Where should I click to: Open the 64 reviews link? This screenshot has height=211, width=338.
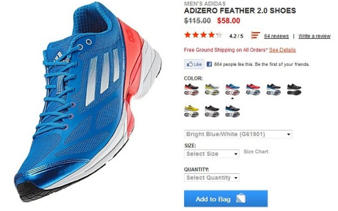276,36
